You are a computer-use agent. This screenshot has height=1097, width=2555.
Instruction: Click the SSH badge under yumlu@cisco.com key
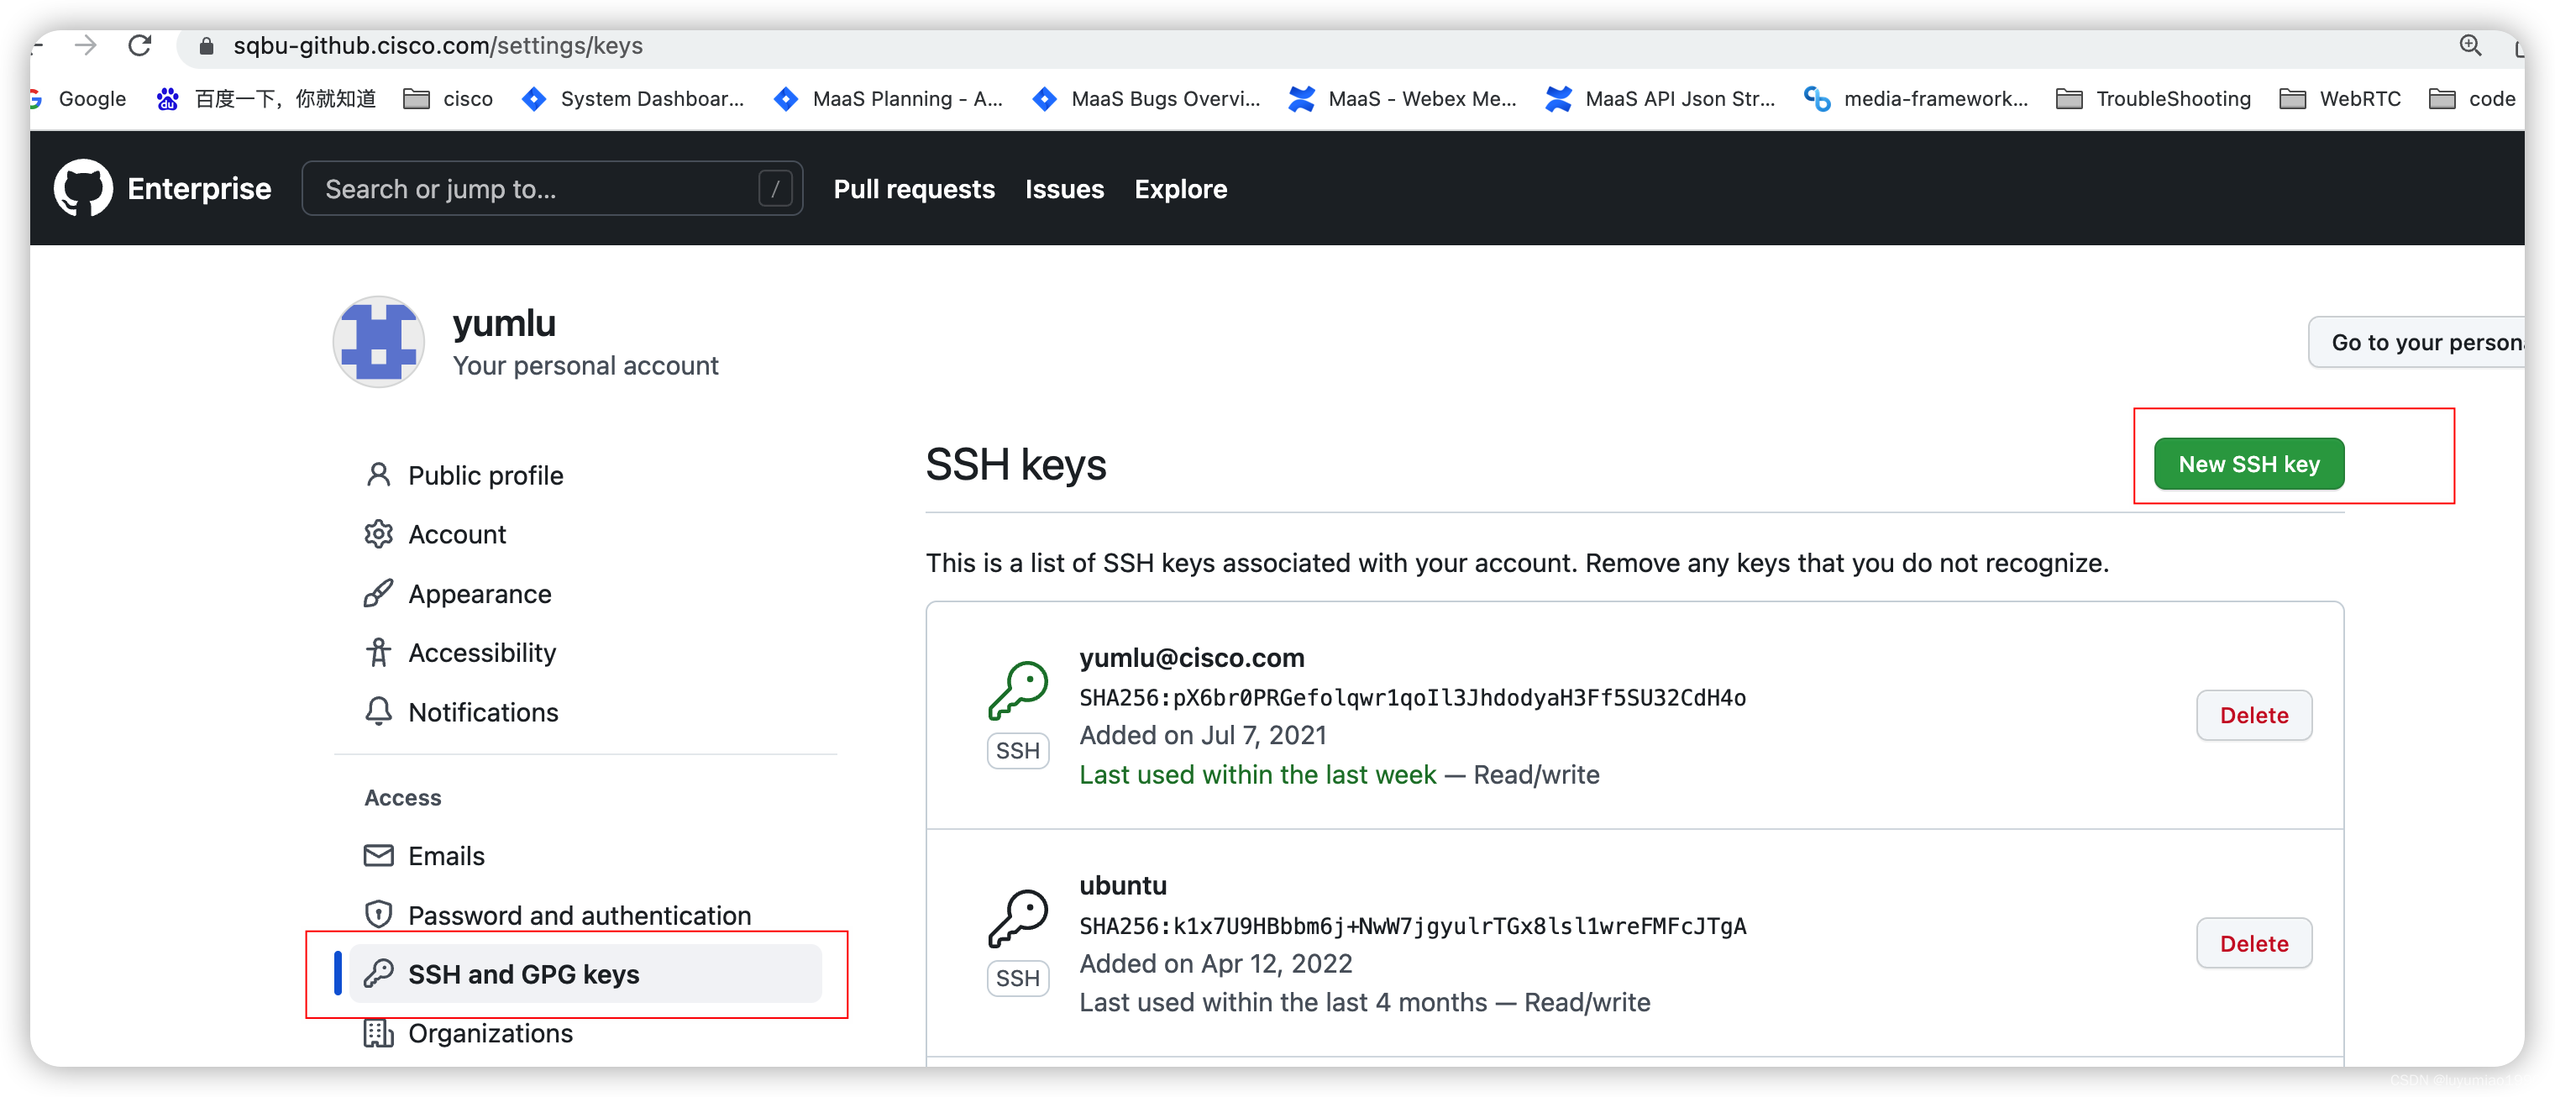click(x=1018, y=750)
